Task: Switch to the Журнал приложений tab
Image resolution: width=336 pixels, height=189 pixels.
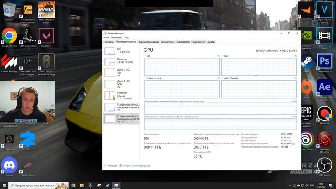Action: click(149, 42)
